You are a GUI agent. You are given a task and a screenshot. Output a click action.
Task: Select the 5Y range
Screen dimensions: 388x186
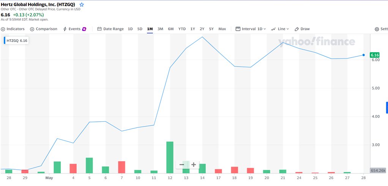(211, 29)
